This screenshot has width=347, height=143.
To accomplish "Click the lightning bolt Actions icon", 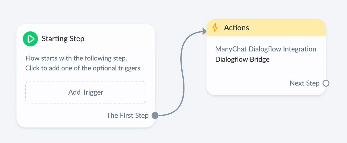I will [215, 28].
